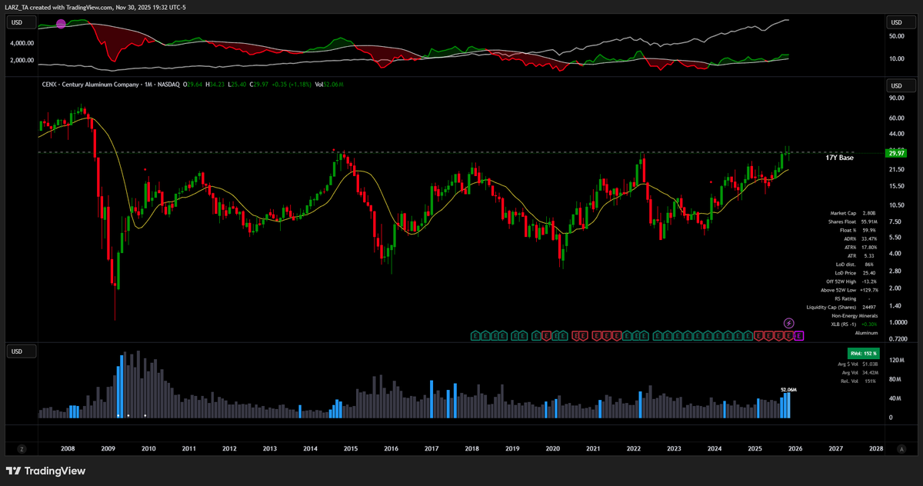
Task: Click the Non-Energy Minerals sector label
Action: [x=855, y=316]
